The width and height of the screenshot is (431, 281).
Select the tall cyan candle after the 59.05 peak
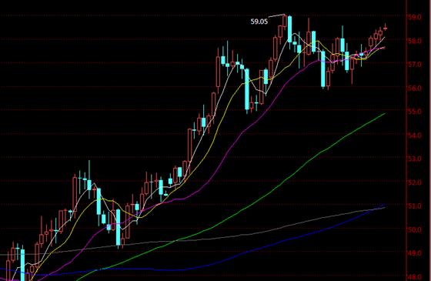coord(289,29)
